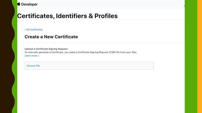Click the word Profiles in page title
The image size is (202, 113).
click(106, 16)
